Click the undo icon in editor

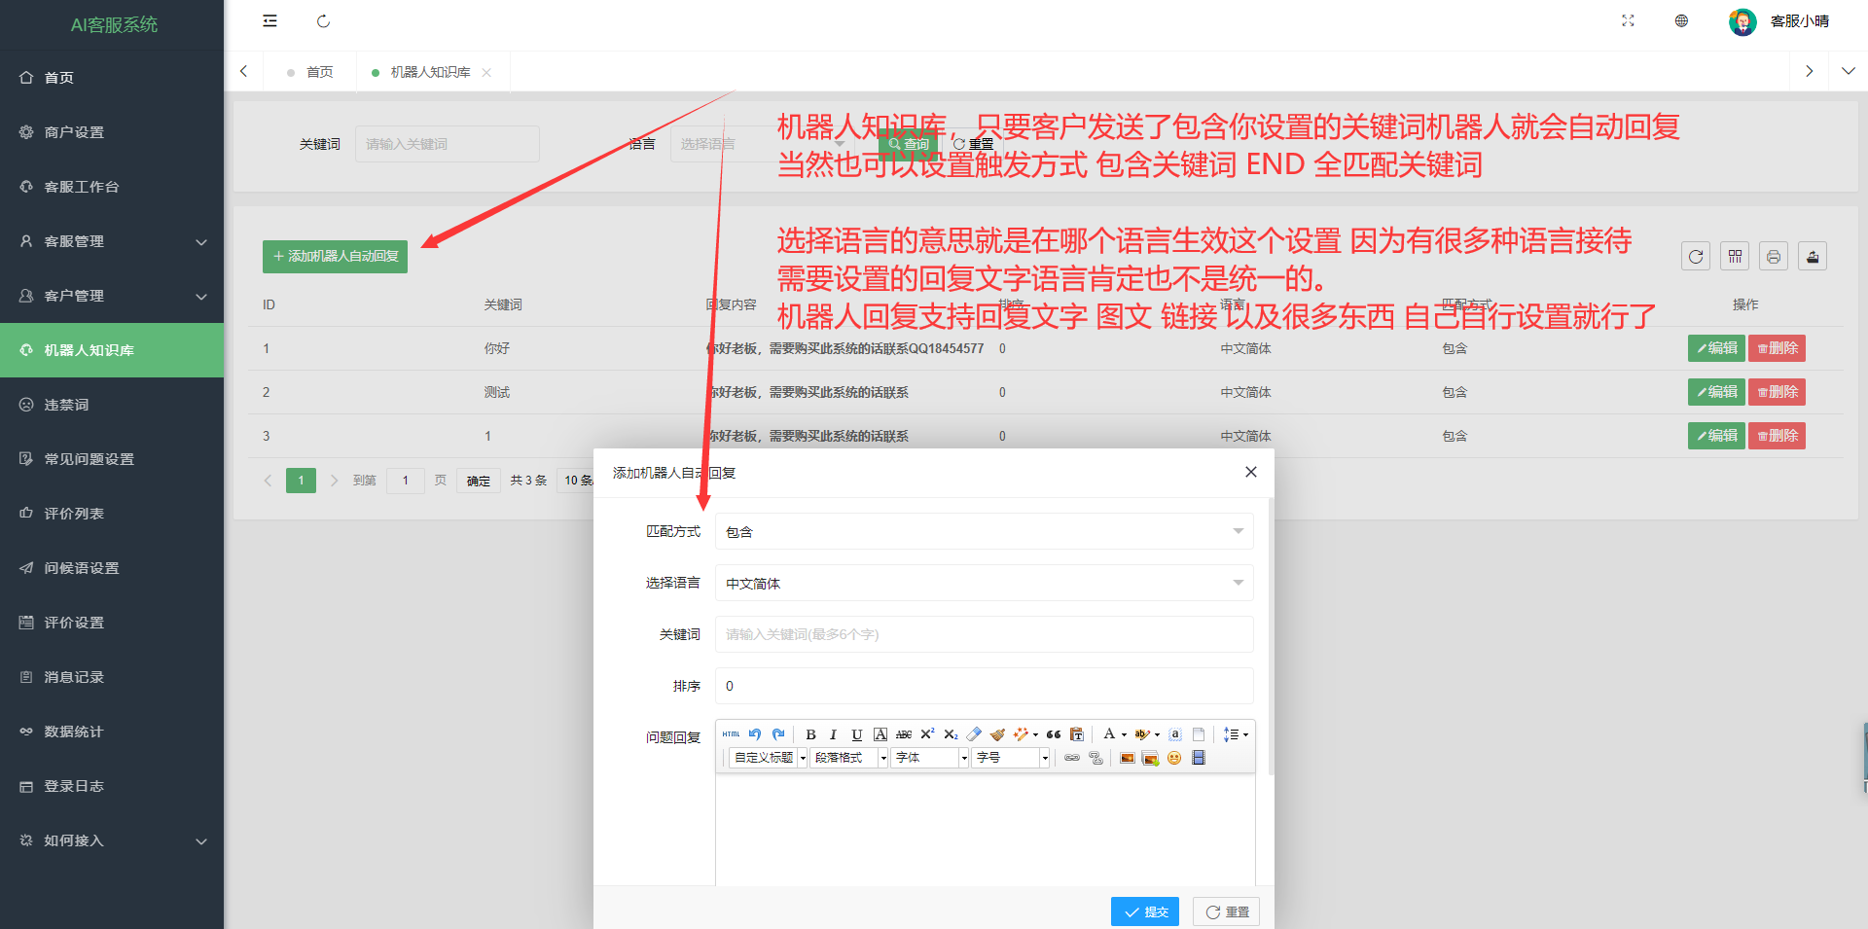[x=755, y=734]
